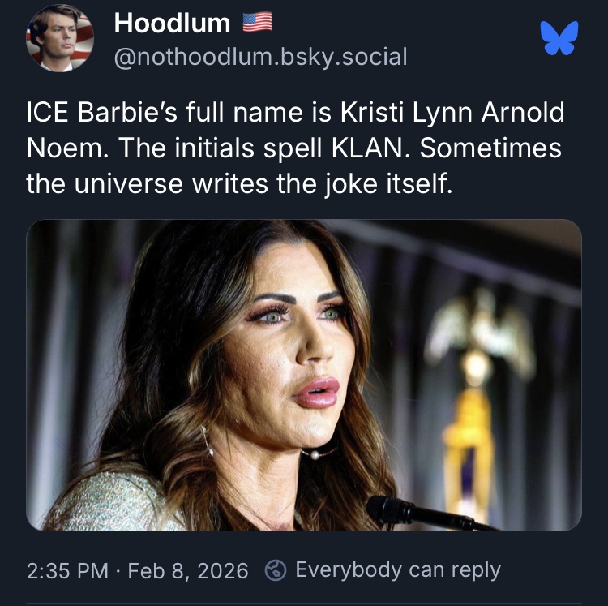Viewport: 608px width, 606px height.
Task: Open the @nothoodlum.bsky.social handle
Action: tap(260, 57)
